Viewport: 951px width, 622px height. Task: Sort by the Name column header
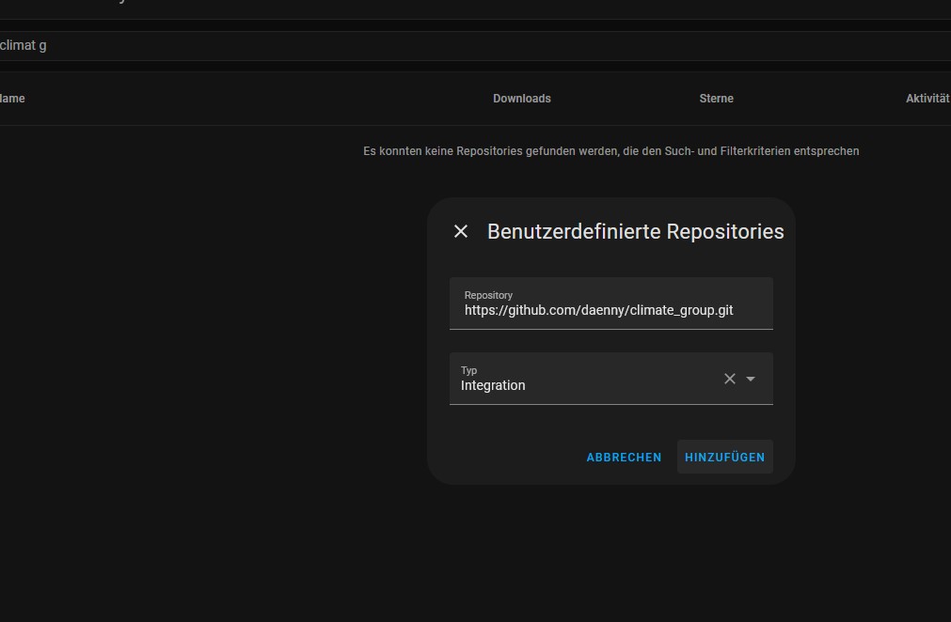click(12, 98)
